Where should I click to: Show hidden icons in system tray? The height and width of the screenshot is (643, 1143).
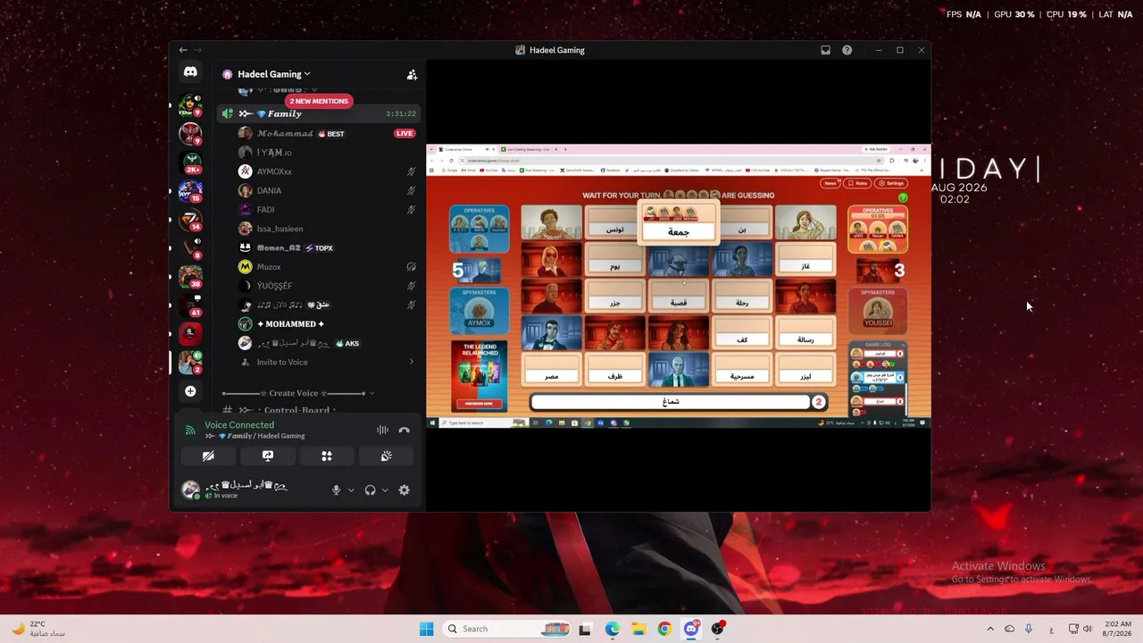point(989,629)
